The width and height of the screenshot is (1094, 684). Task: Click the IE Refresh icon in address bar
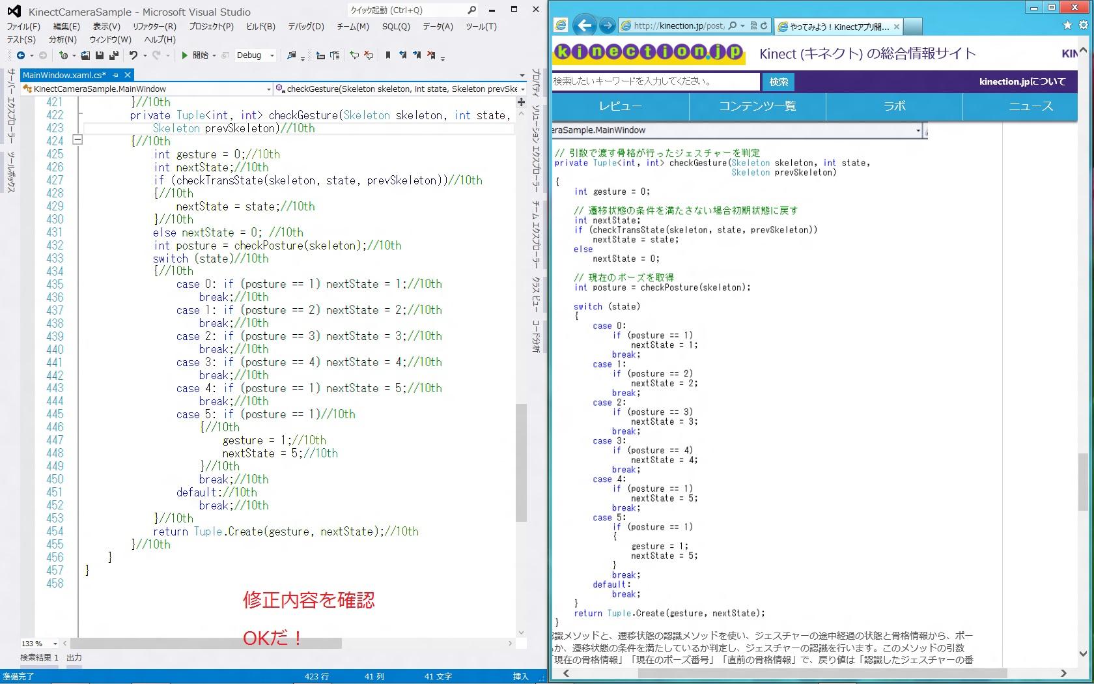764,25
